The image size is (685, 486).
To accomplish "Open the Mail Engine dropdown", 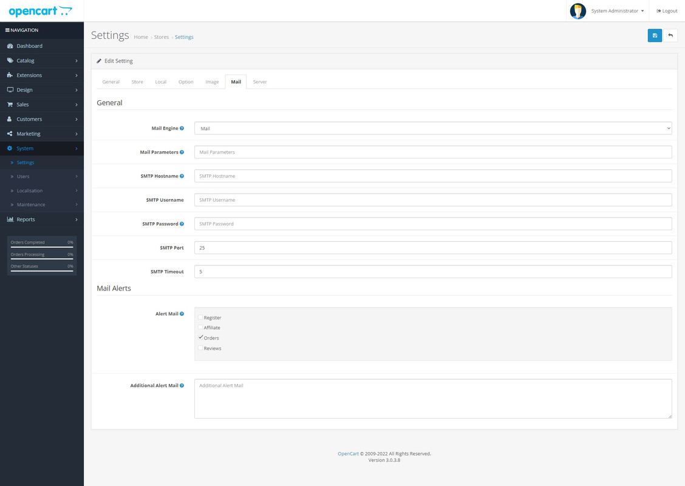I will [x=433, y=128].
